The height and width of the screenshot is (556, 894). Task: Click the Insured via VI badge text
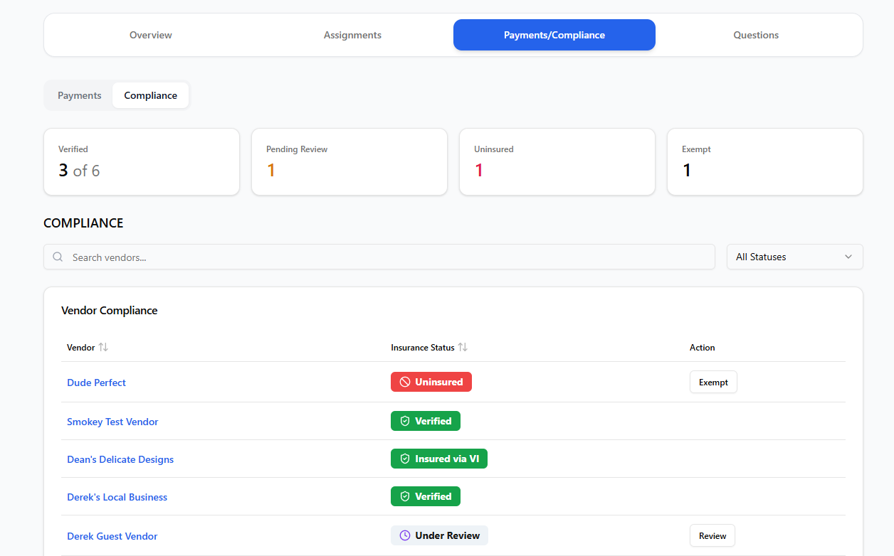coord(447,459)
